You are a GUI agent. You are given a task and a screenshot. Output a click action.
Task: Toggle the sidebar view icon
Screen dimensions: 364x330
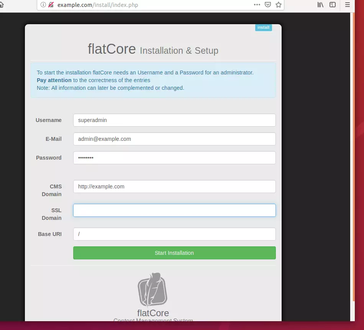pos(333,5)
